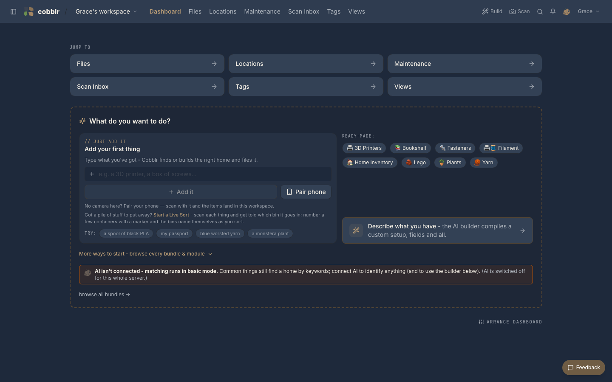Screen dimensions: 612x382
Task: Click the sliders icon beside Arrange Dashboard
Action: click(x=481, y=322)
